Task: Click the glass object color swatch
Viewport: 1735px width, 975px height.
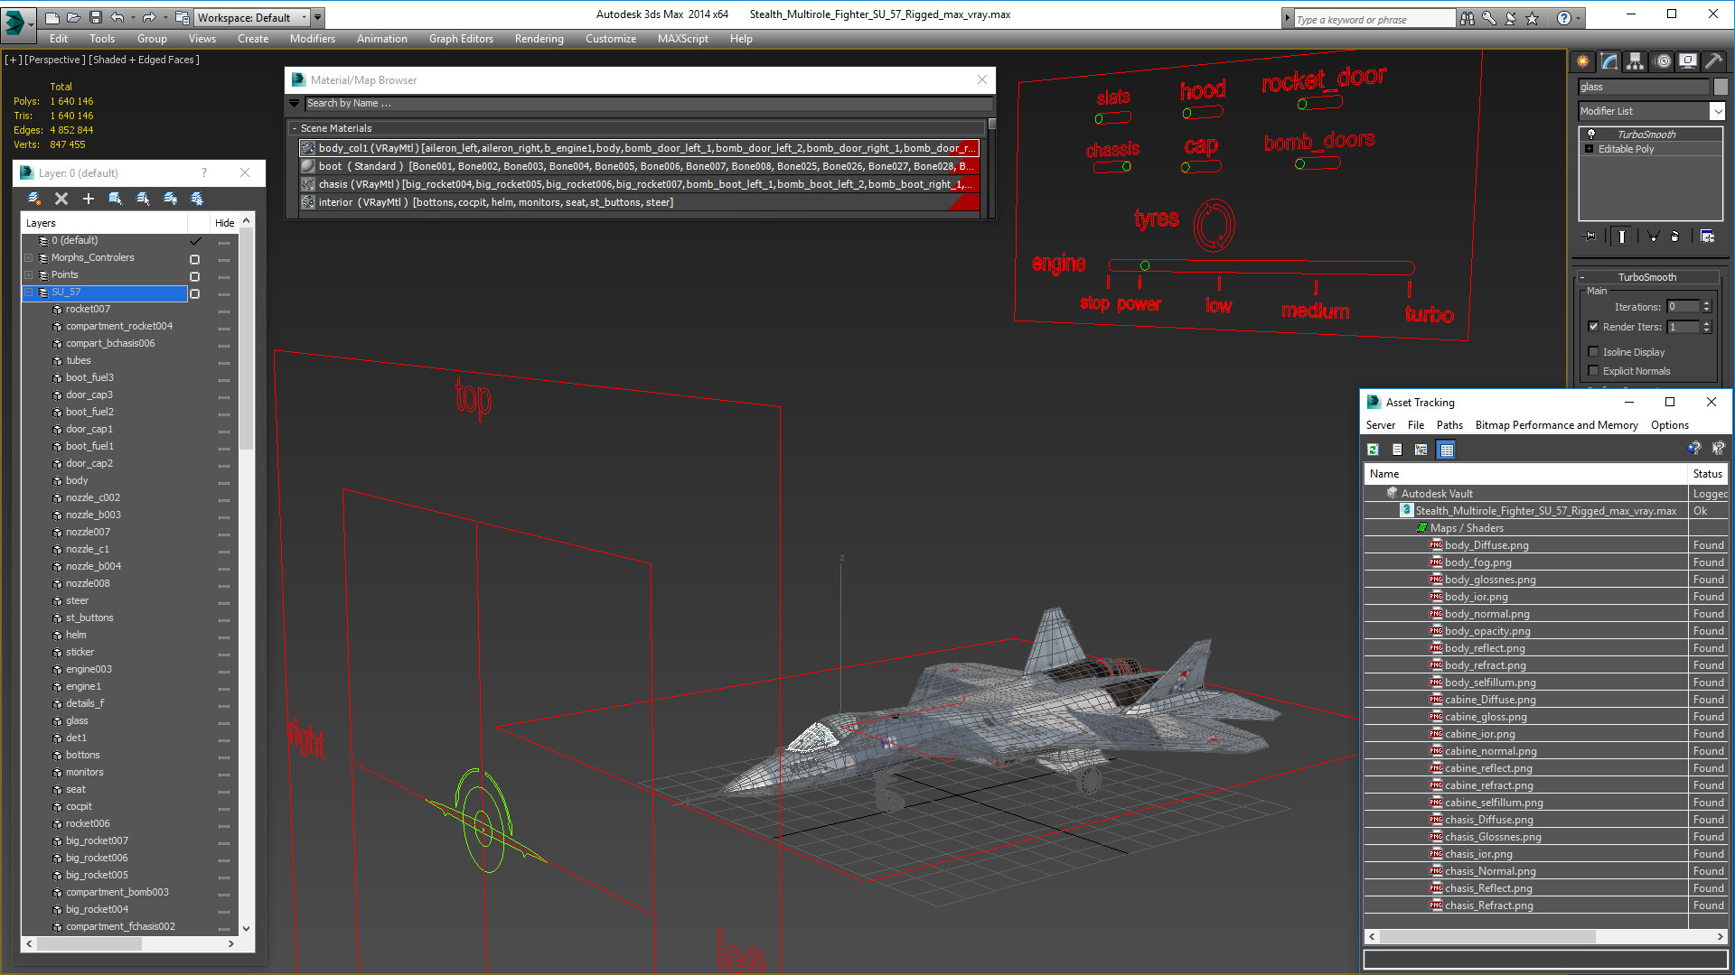Action: click(x=1720, y=87)
